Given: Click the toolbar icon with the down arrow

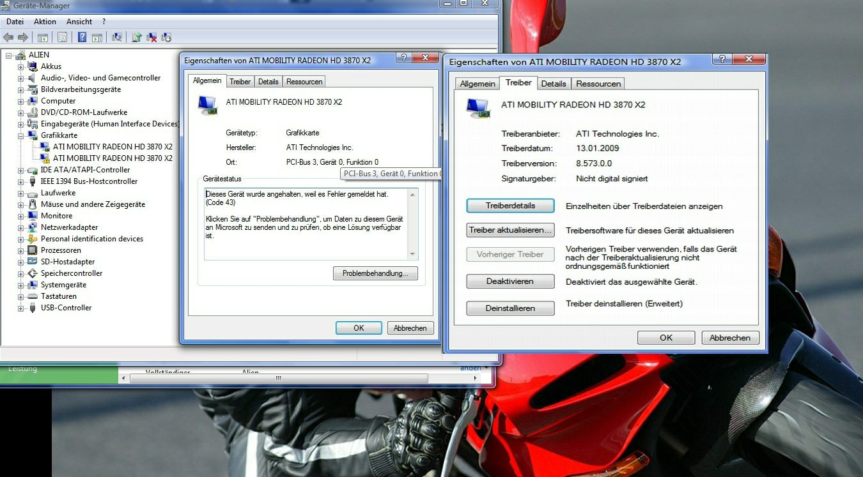Looking at the screenshot, I should tap(166, 37).
